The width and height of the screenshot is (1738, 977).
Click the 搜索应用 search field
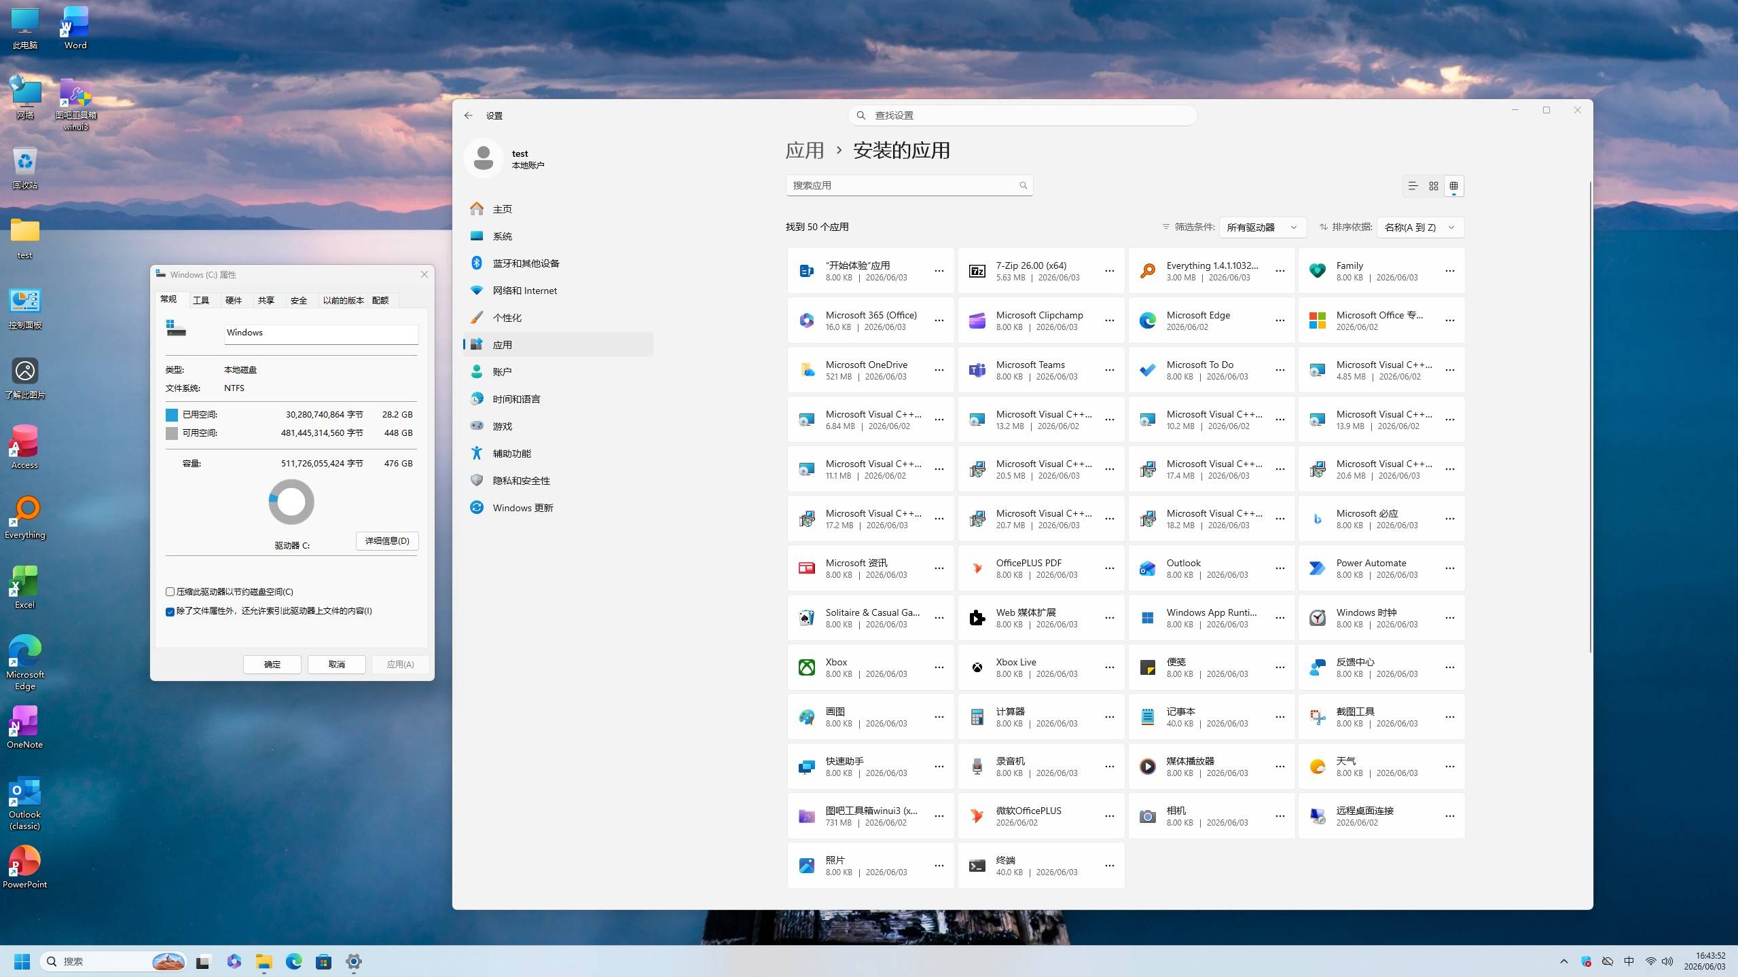(x=909, y=185)
